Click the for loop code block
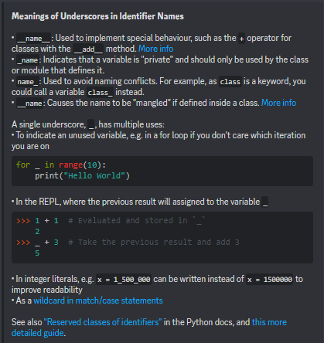 [x=162, y=171]
